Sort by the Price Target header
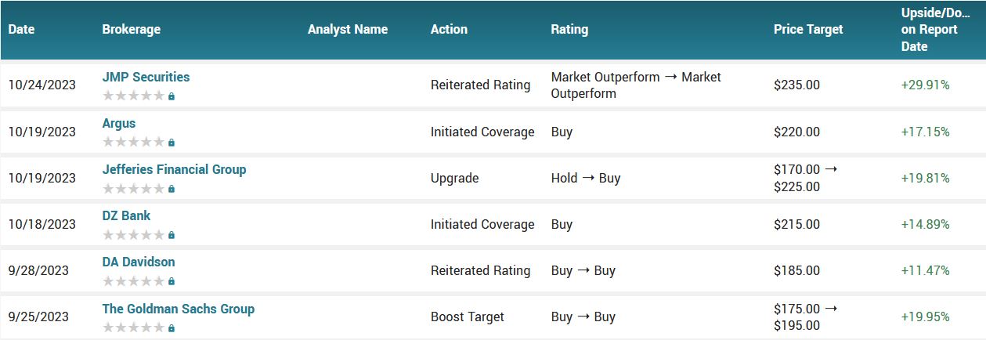The height and width of the screenshot is (340, 986). tap(808, 29)
